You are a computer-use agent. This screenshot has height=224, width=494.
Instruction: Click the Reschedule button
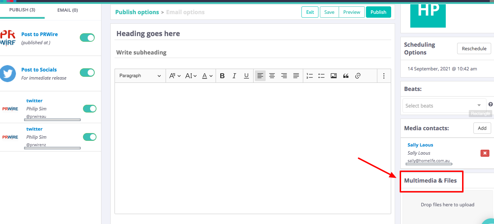474,48
